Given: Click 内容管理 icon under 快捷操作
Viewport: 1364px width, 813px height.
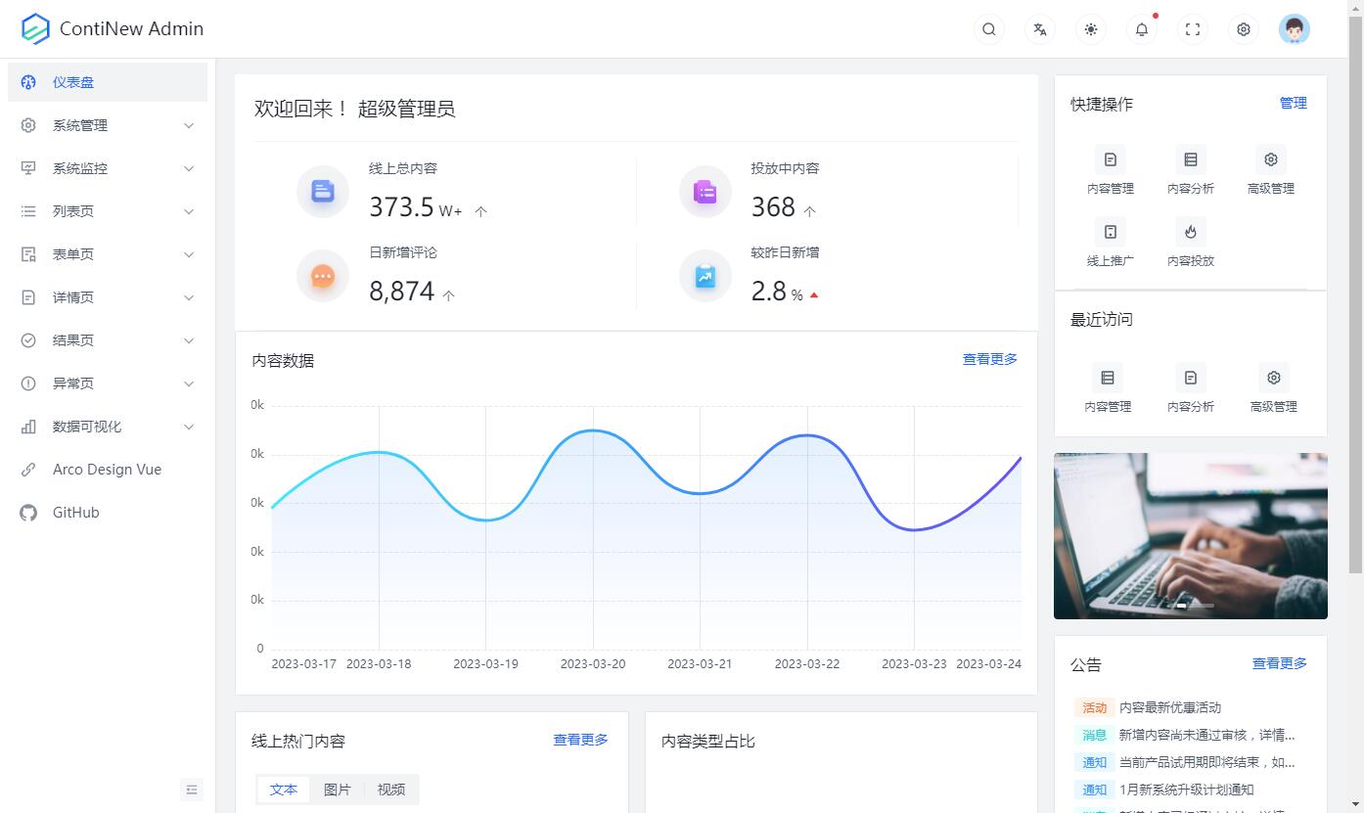Looking at the screenshot, I should tap(1111, 159).
